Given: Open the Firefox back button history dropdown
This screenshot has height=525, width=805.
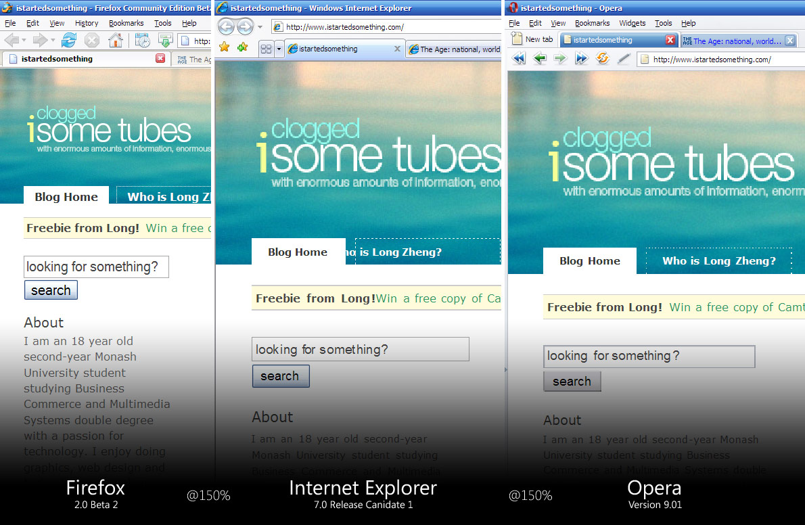Looking at the screenshot, I should [24, 41].
